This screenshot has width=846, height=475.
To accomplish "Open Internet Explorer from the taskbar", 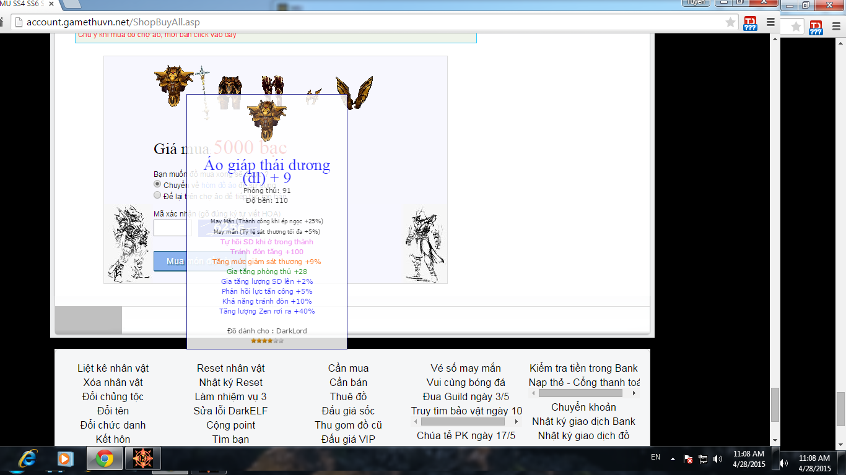I will [27, 459].
